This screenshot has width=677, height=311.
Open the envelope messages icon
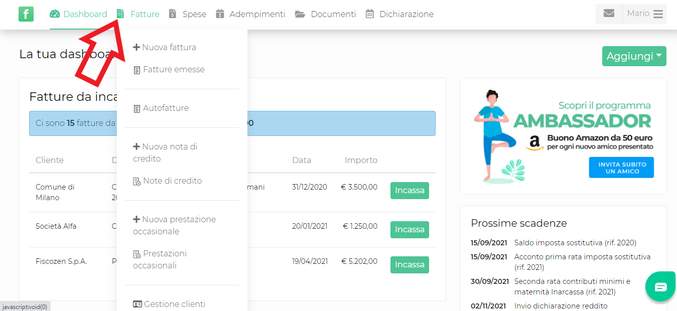[x=609, y=14]
